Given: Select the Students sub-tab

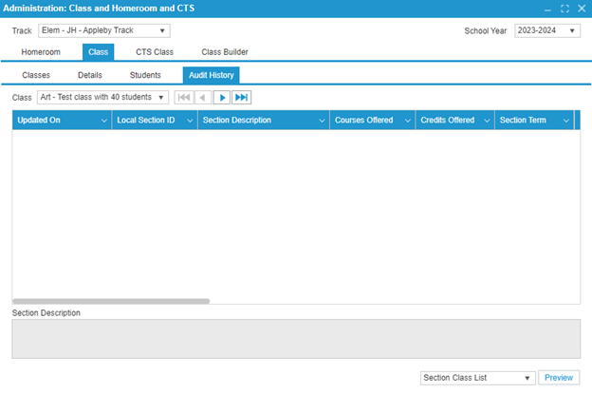Looking at the screenshot, I should pyautogui.click(x=145, y=75).
